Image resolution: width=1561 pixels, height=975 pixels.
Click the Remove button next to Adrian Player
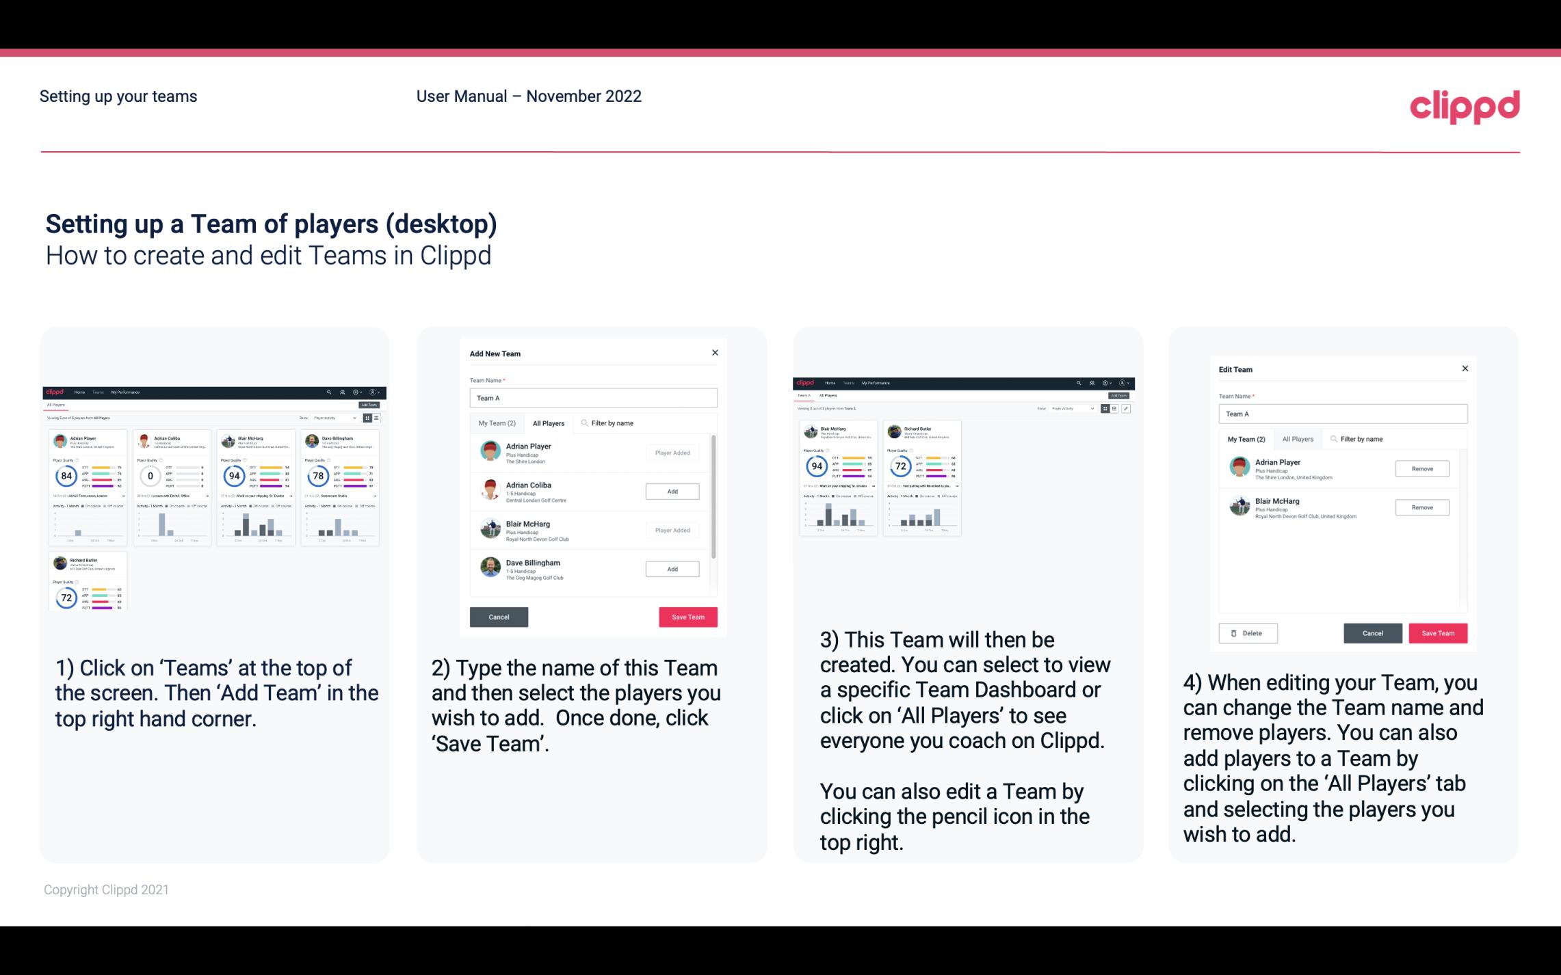(x=1421, y=470)
